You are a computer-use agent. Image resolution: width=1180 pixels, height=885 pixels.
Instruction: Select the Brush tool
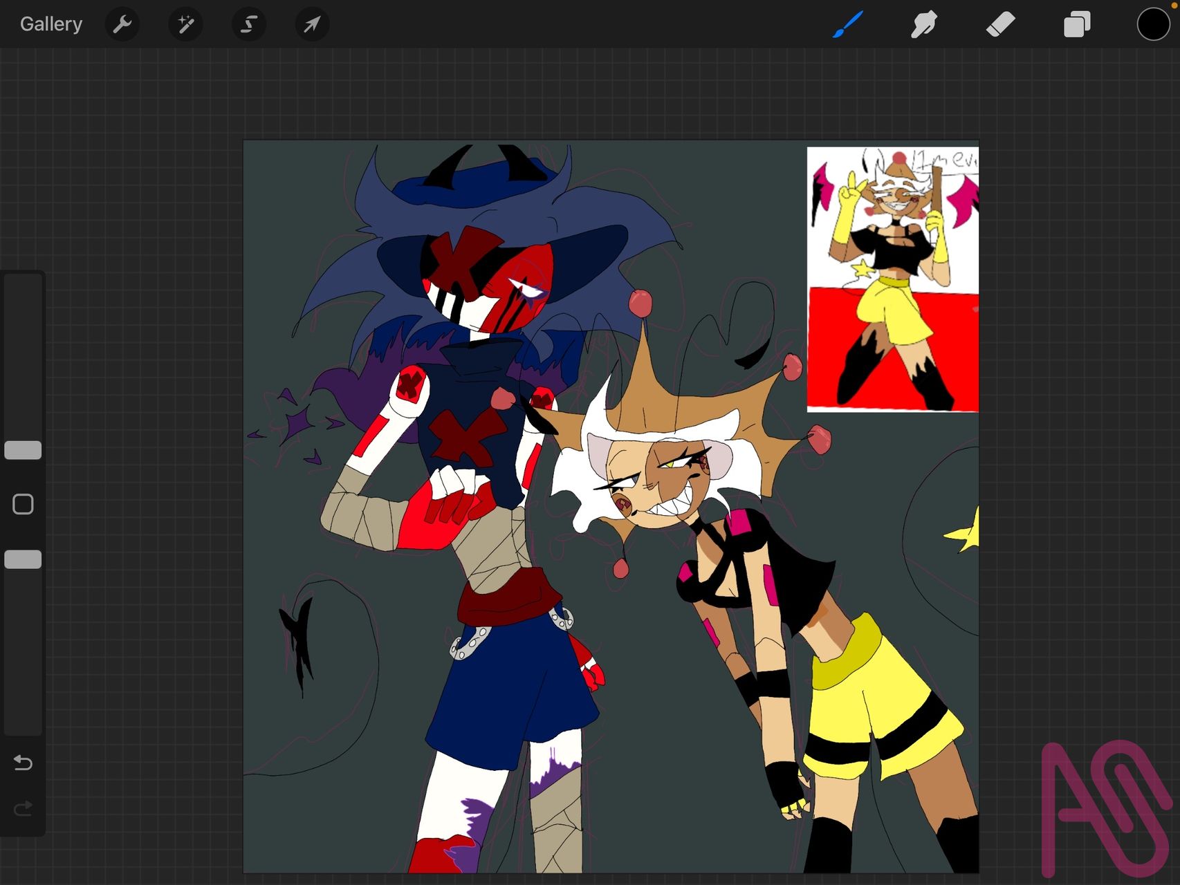(x=848, y=24)
